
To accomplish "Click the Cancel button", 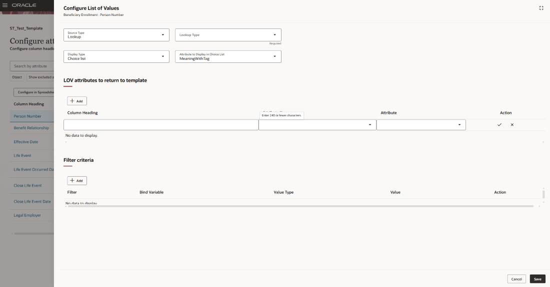I will (x=516, y=279).
